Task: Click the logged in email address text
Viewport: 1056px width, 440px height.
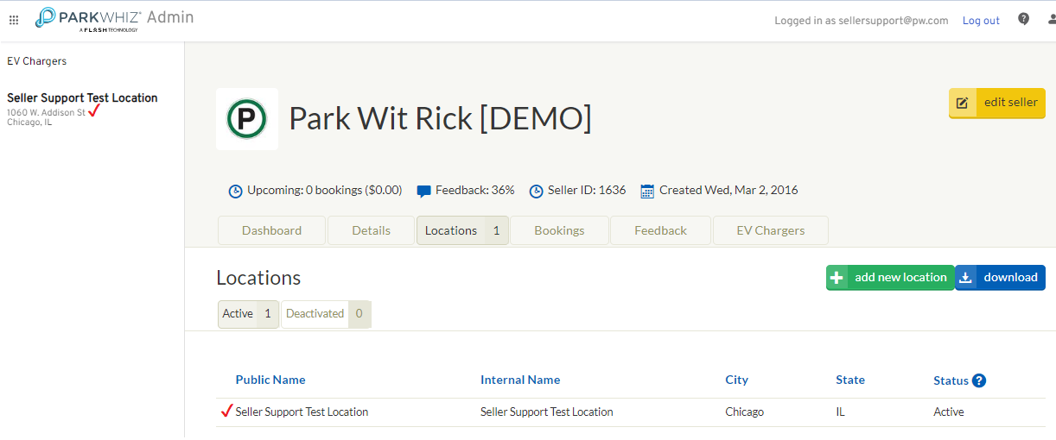Action: click(893, 21)
